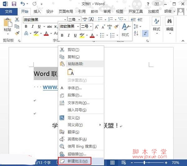The height and width of the screenshot is (166, 187).
Task: Choose 复制(C) from the context menu
Action: (81, 57)
